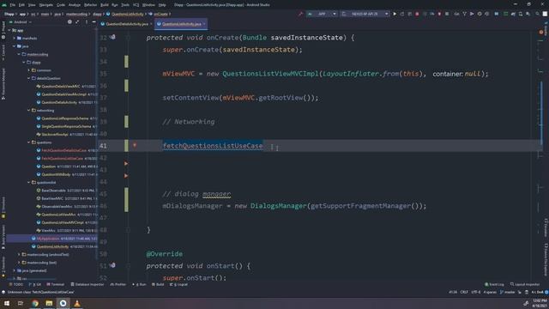
Task: Click the system clock in the taskbar
Action: click(x=539, y=303)
